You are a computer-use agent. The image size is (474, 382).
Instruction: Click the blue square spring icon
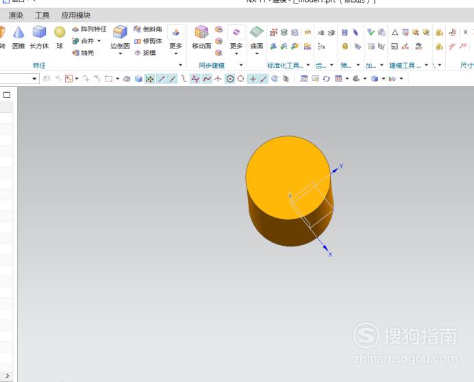coord(345,32)
